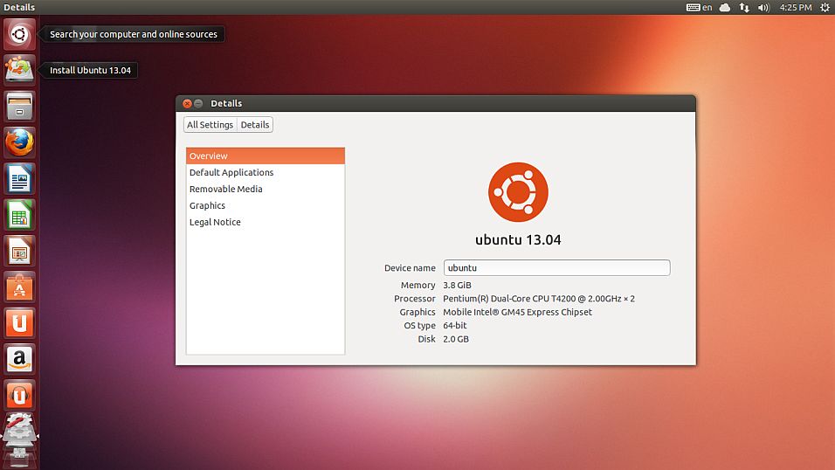Screen dimensions: 835x470
Task: Open Ubuntu Software Center icon
Action: coord(19,287)
